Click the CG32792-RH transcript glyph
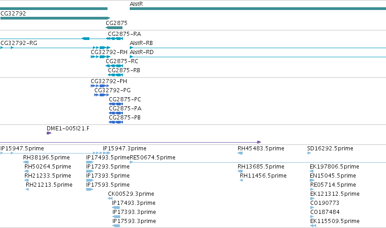The width and height of the screenshot is (386, 228). [100, 57]
